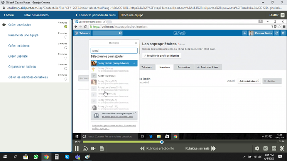Click Trello Tableaux button
This screenshot has height=161, width=287.
click(x=83, y=33)
